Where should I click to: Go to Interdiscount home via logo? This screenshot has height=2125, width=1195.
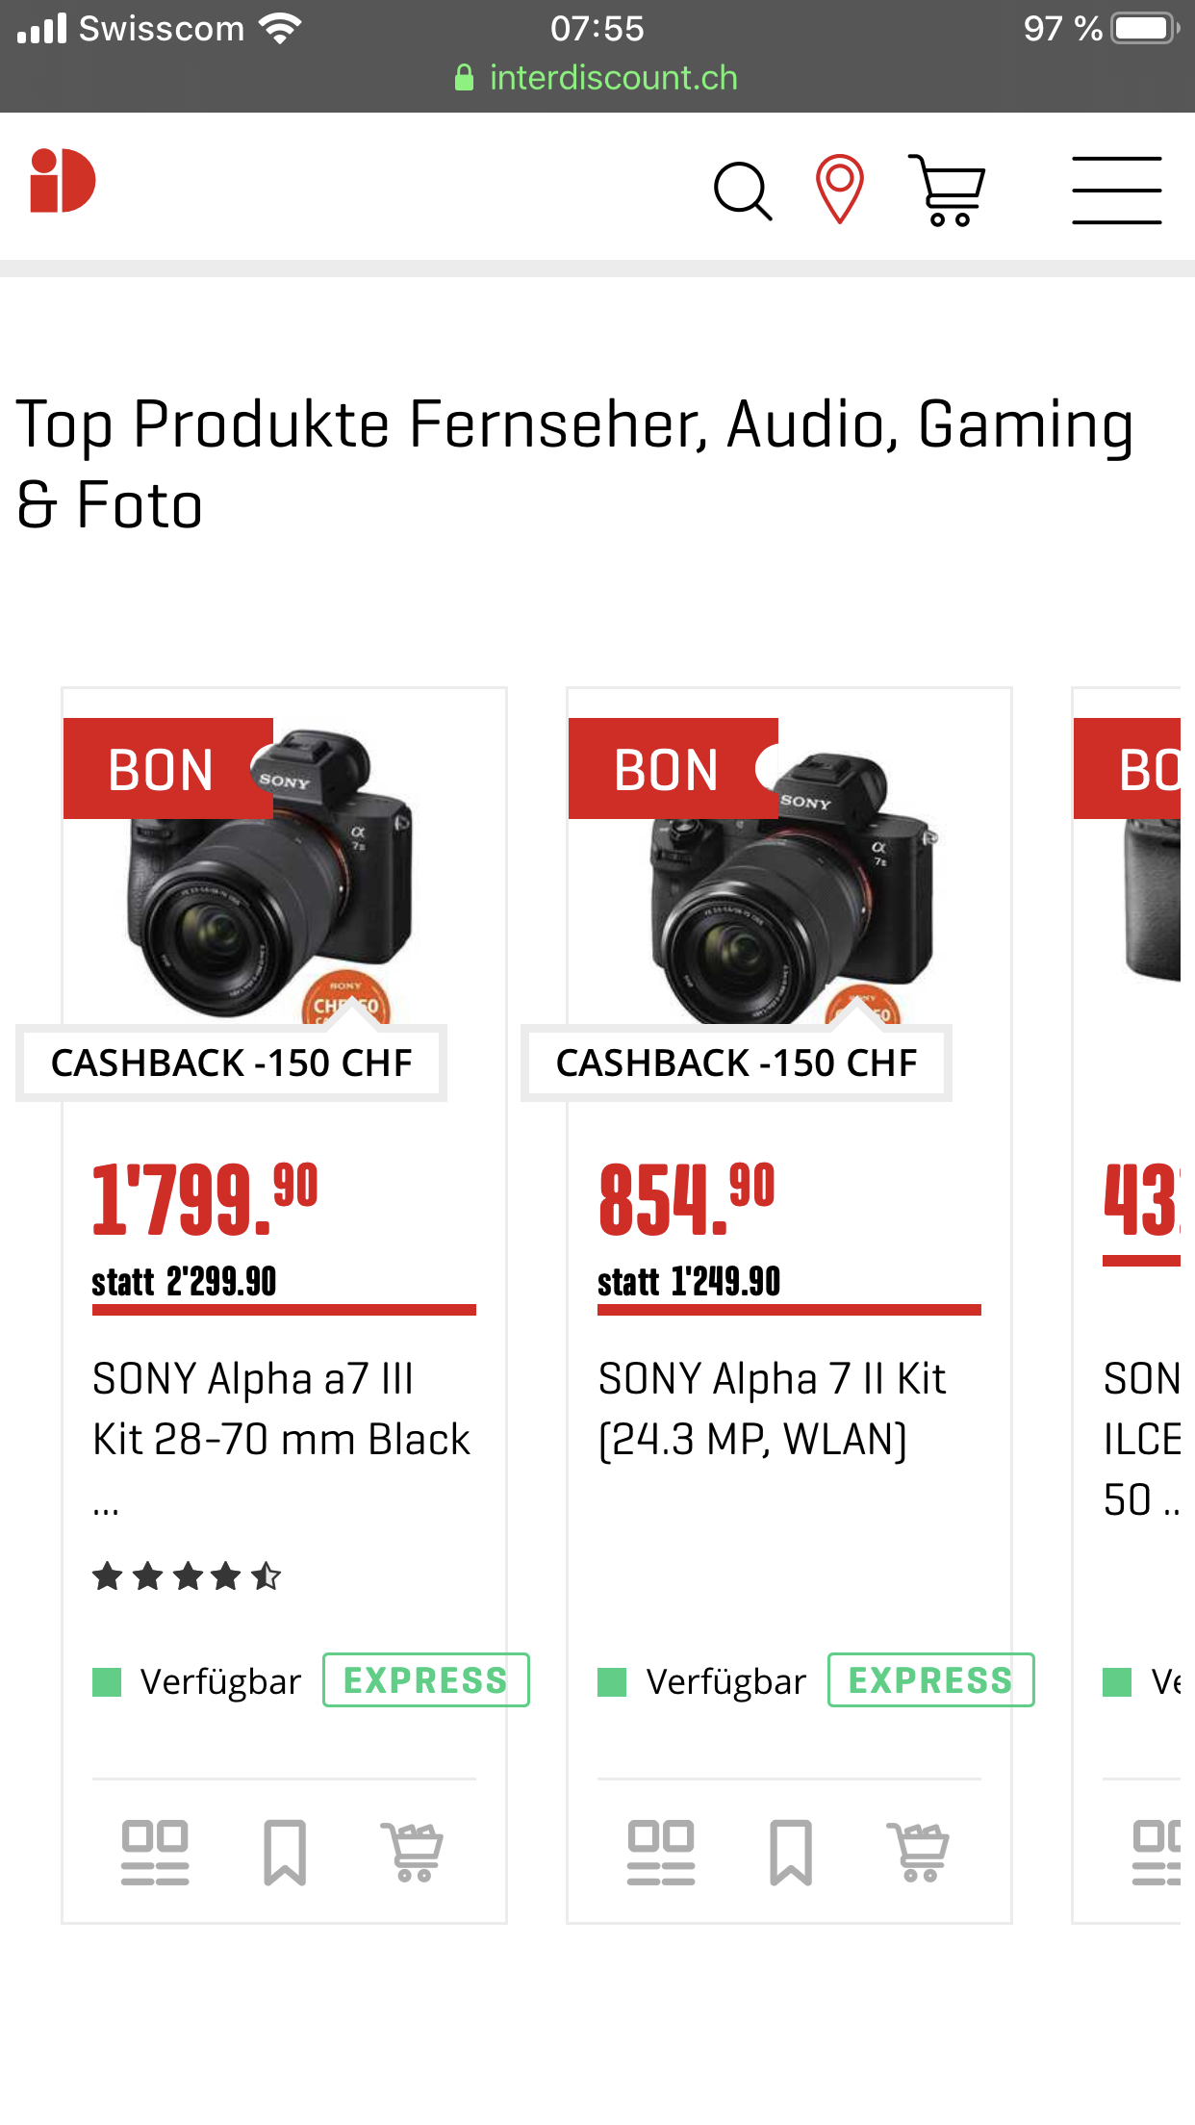pos(63,181)
